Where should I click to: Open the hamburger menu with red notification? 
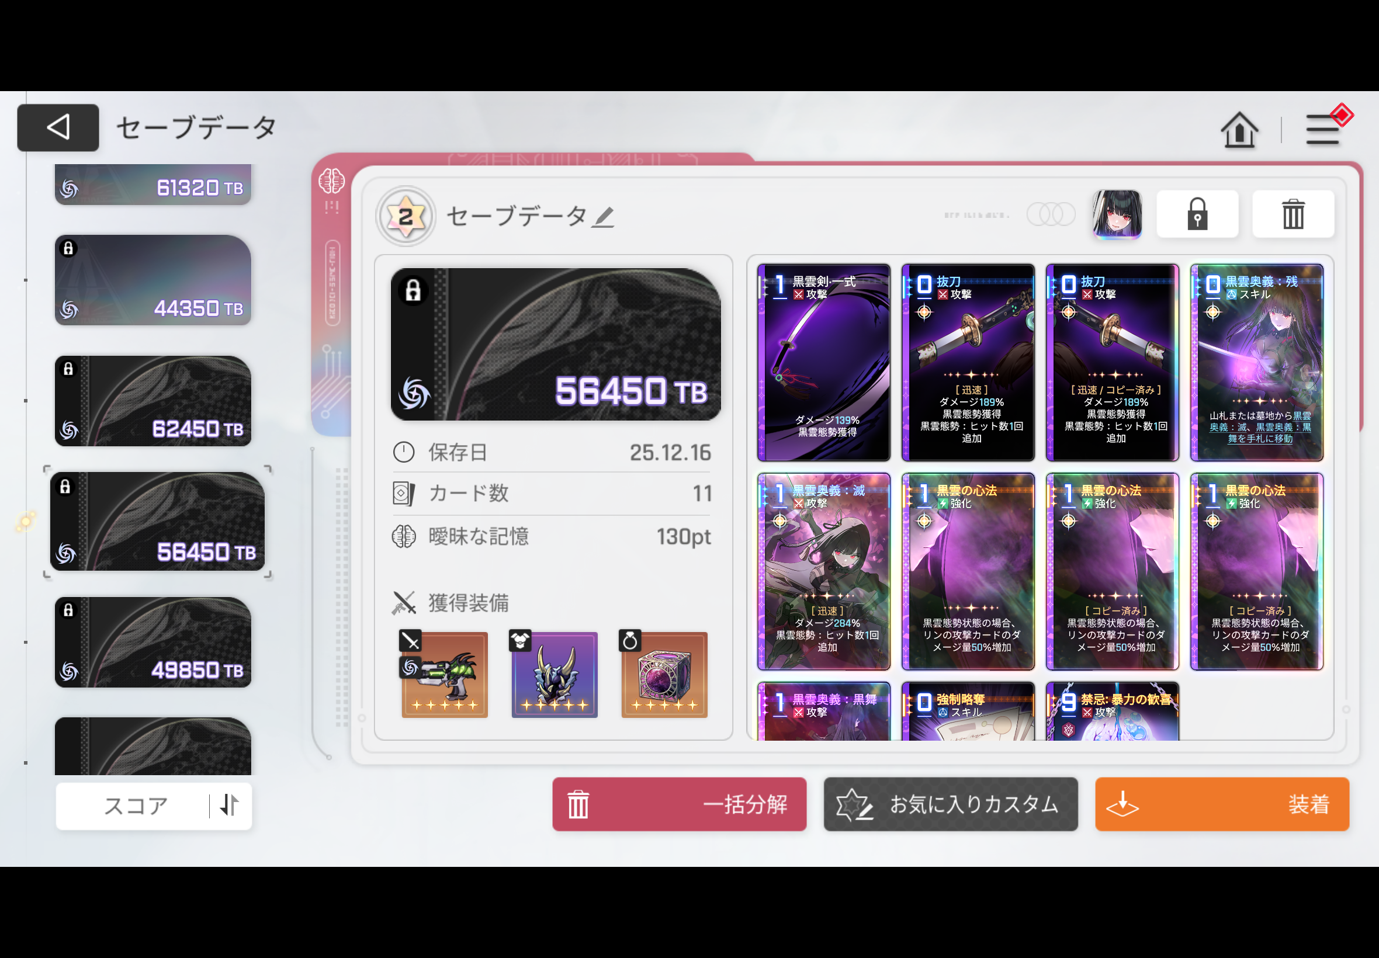tap(1322, 130)
